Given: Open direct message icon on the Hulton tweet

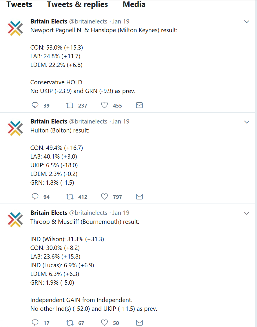Looking at the screenshot, I should coord(139,196).
